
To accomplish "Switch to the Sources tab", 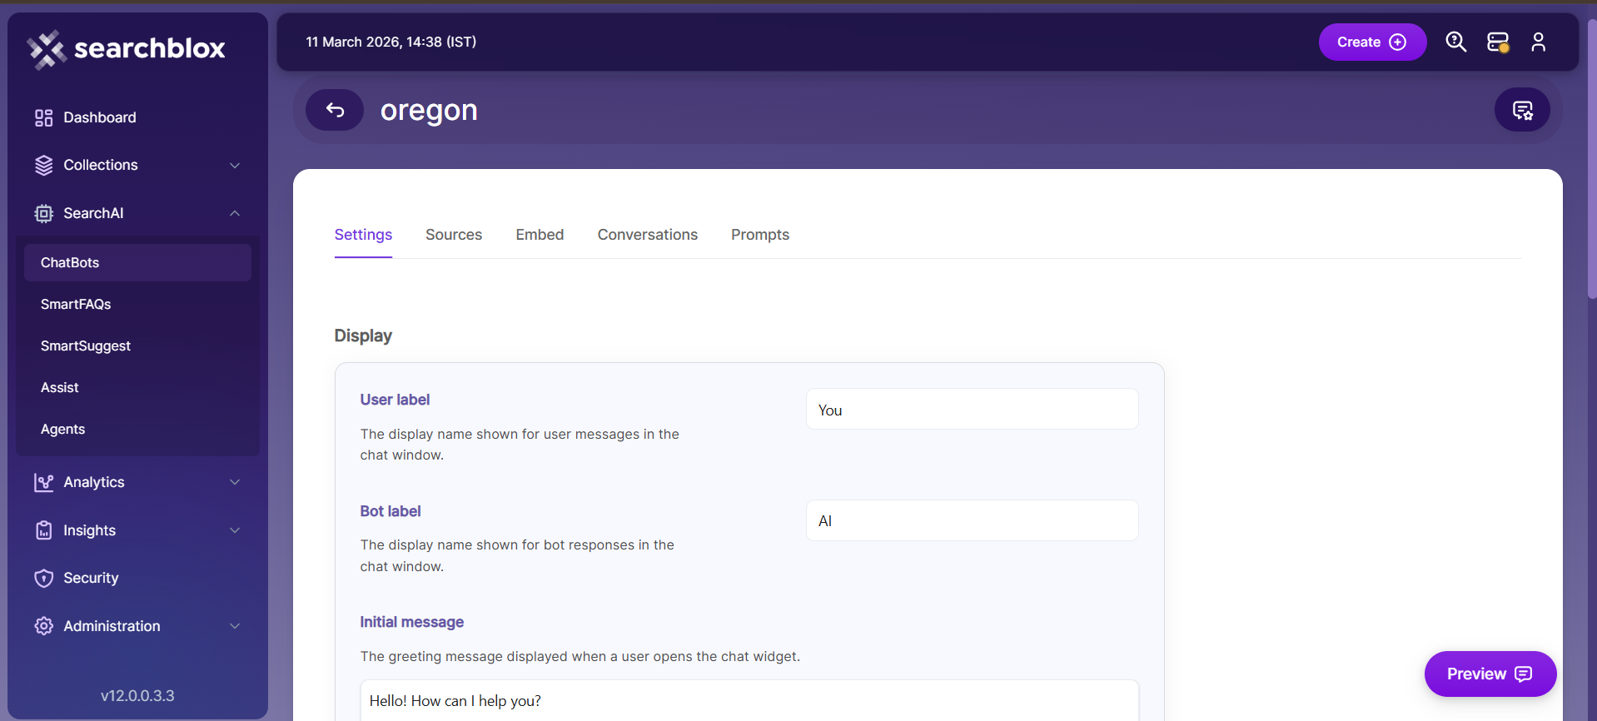I will [x=454, y=235].
